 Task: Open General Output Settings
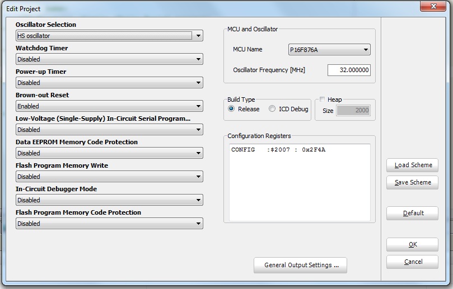[x=300, y=265]
